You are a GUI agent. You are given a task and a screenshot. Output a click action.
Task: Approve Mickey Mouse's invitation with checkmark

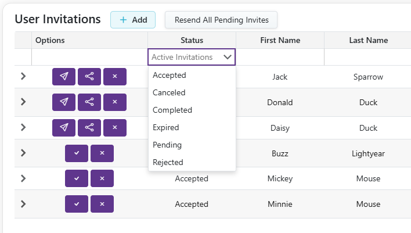pyautogui.click(x=77, y=178)
